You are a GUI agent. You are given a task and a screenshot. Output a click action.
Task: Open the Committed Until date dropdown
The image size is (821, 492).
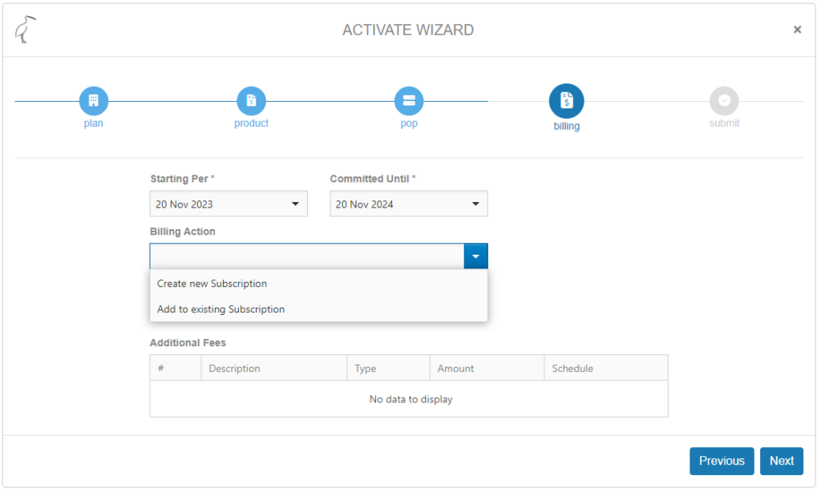point(475,204)
